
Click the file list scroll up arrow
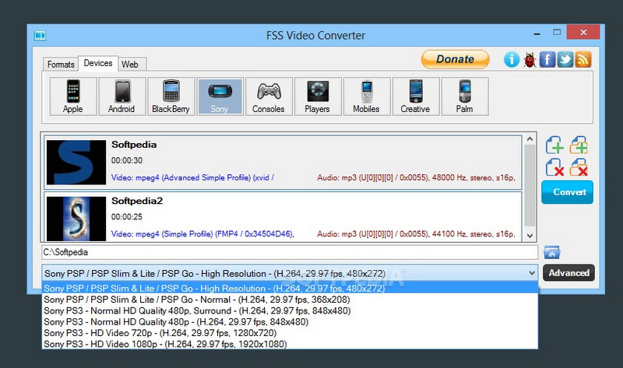530,139
